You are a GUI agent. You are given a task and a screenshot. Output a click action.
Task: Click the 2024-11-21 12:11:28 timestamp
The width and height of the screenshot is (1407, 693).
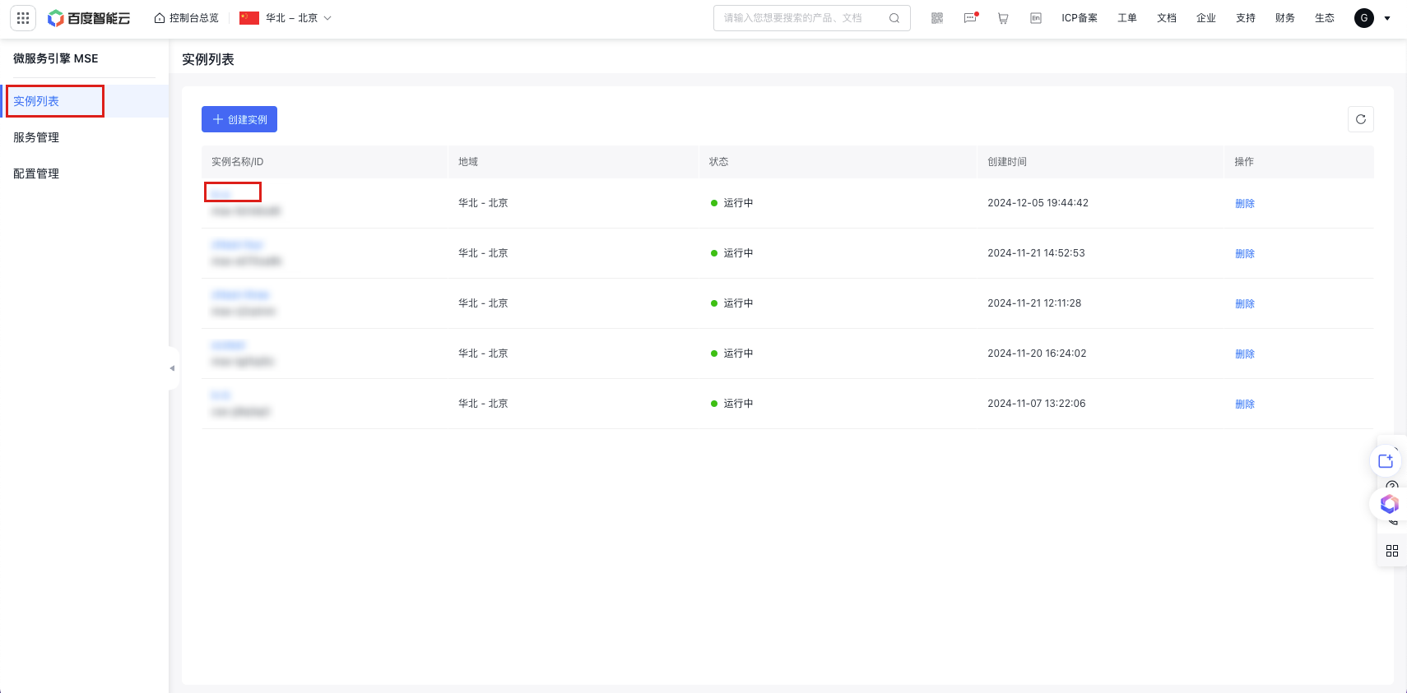point(1034,303)
